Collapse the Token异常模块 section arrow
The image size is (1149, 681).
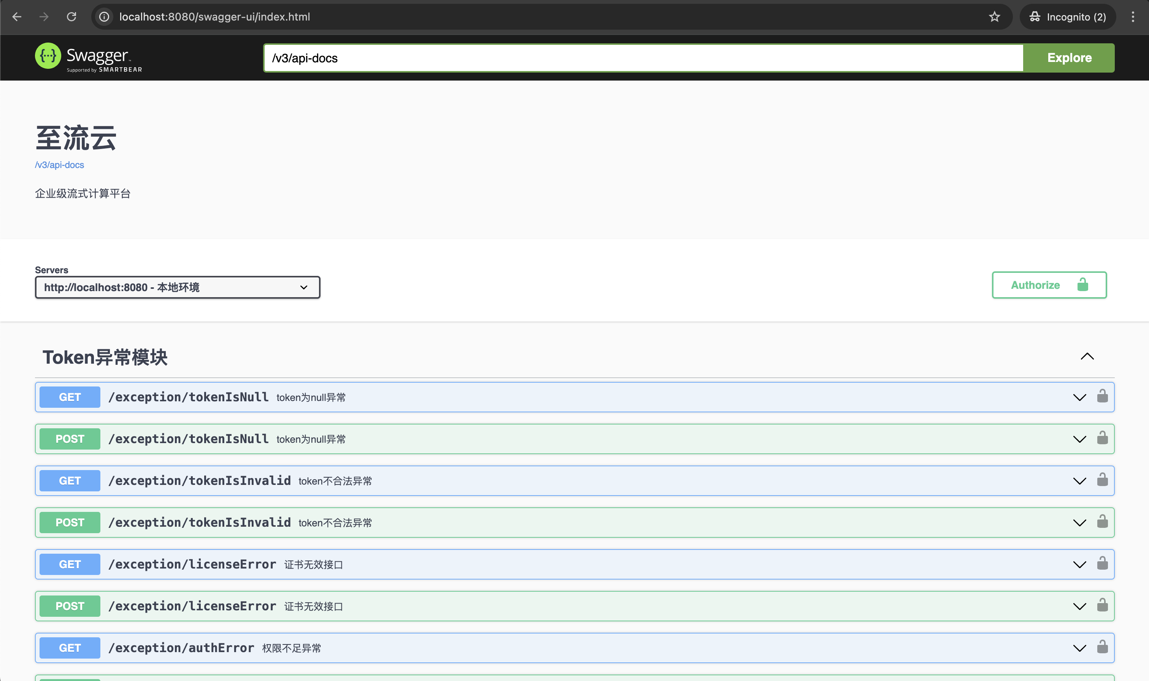point(1087,356)
